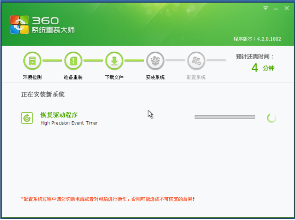Click the 预计还需时间 label
Screen dimensions: 295x220
[255, 56]
